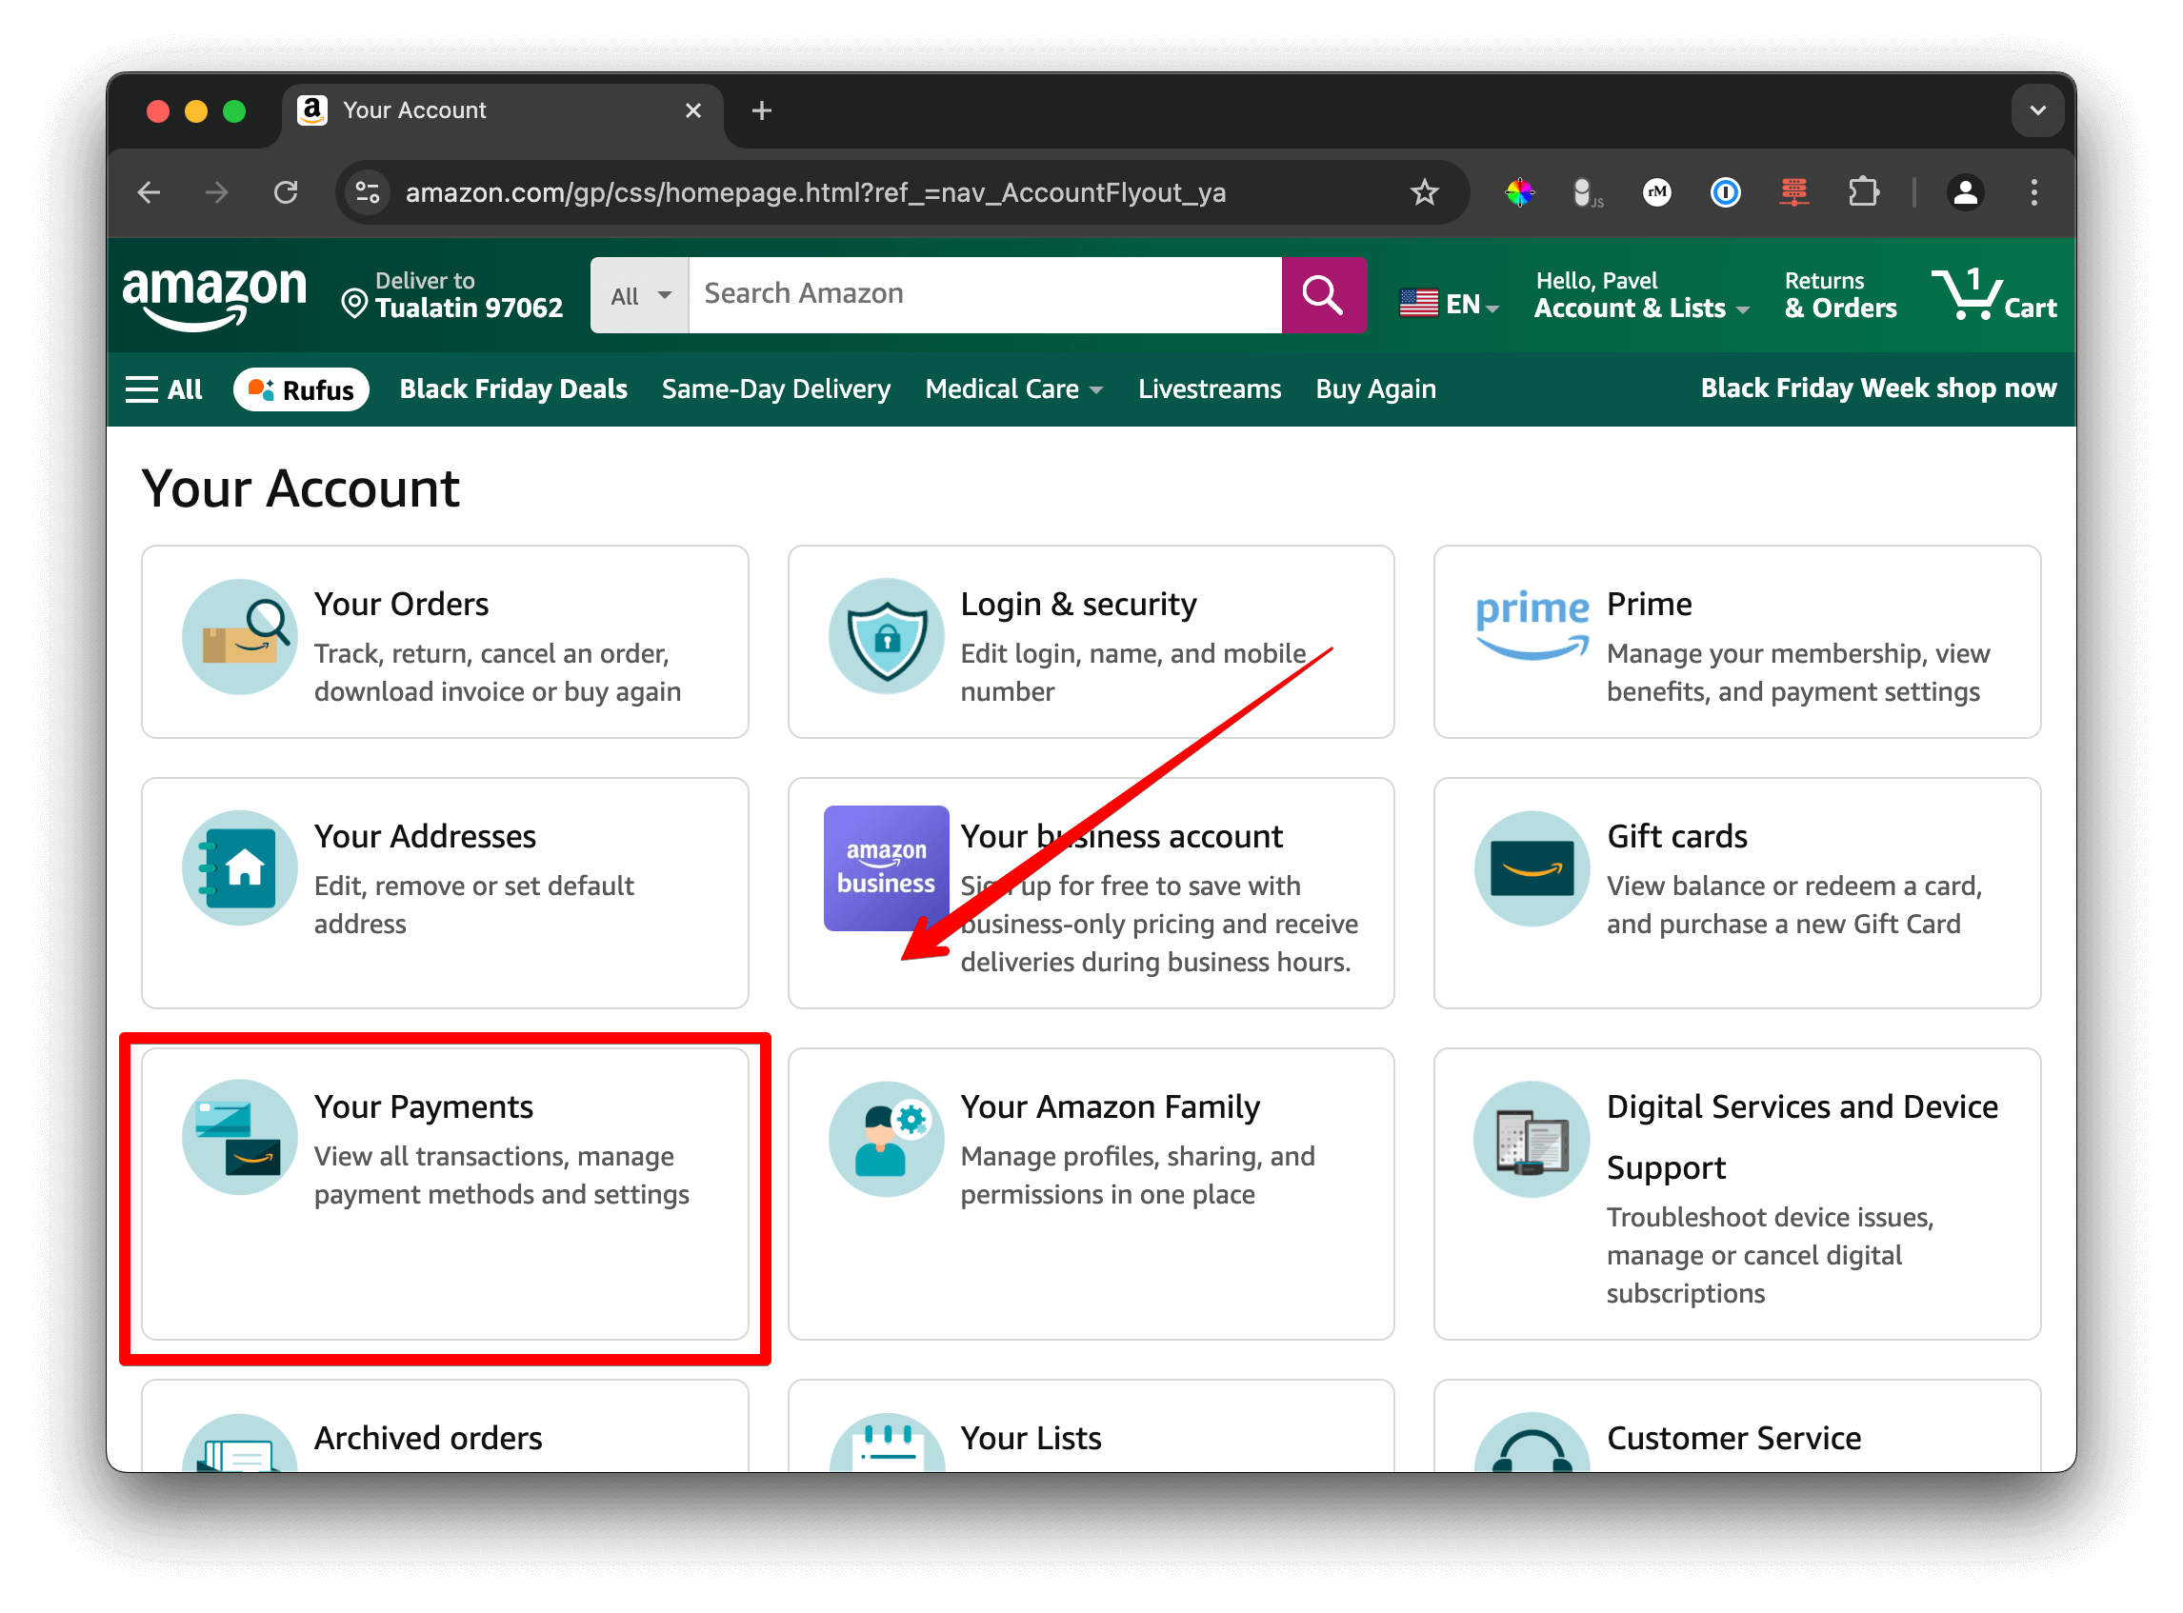This screenshot has height=1613, width=2183.
Task: Open Livestreams nav item
Action: pyautogui.click(x=1210, y=389)
